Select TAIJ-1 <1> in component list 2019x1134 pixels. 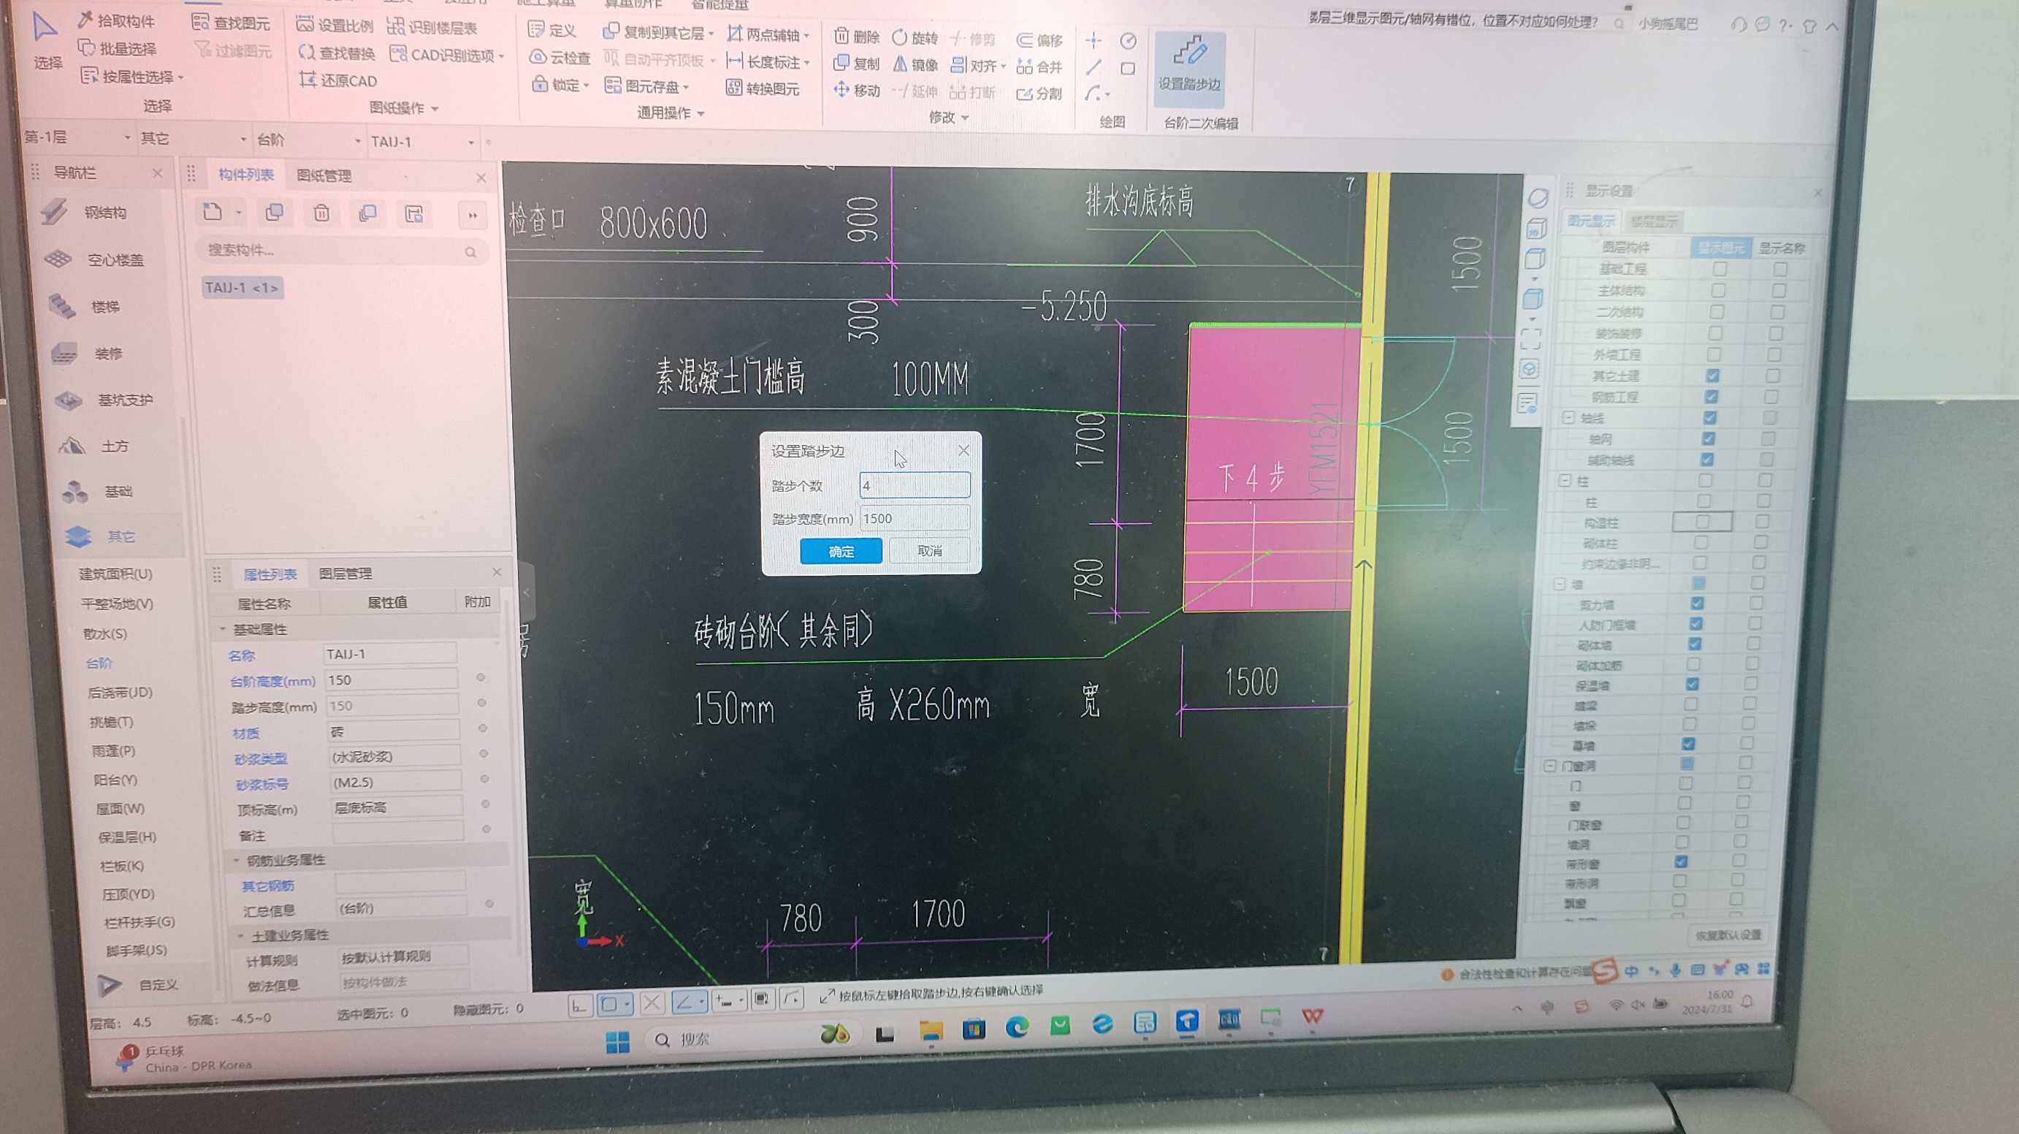pos(241,288)
